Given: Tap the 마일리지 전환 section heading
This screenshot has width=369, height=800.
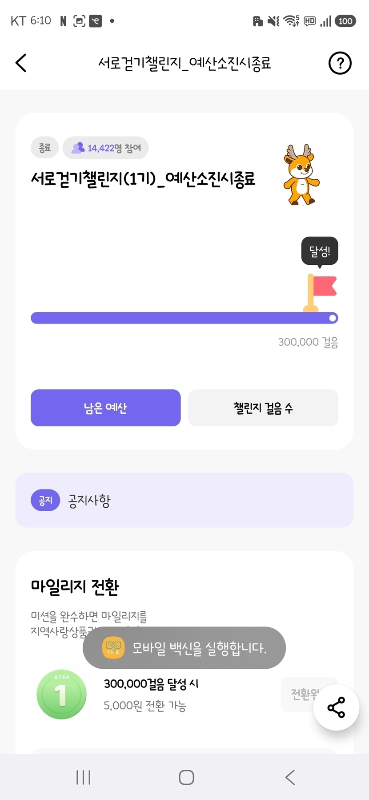Looking at the screenshot, I should 75,587.
